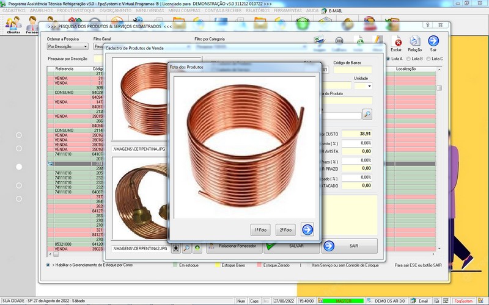Click the webcam capture icon beside CERPENTINA2.JPG
The width and height of the screenshot is (489, 305).
coord(176,248)
